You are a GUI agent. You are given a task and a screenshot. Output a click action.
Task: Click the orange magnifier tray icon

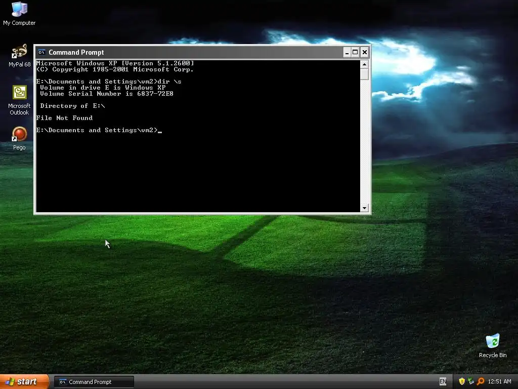[481, 381]
